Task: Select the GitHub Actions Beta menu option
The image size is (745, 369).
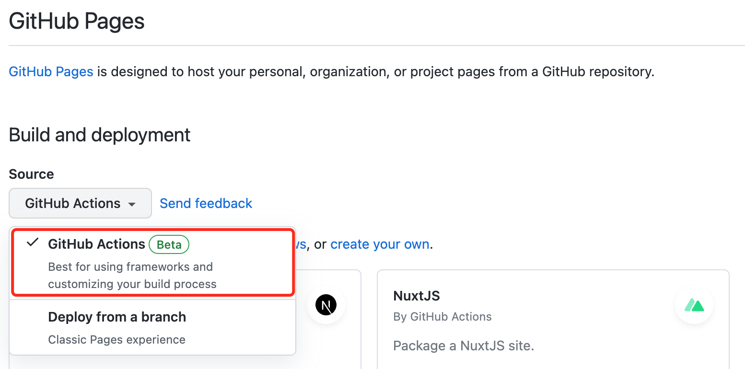Action: pyautogui.click(x=152, y=263)
